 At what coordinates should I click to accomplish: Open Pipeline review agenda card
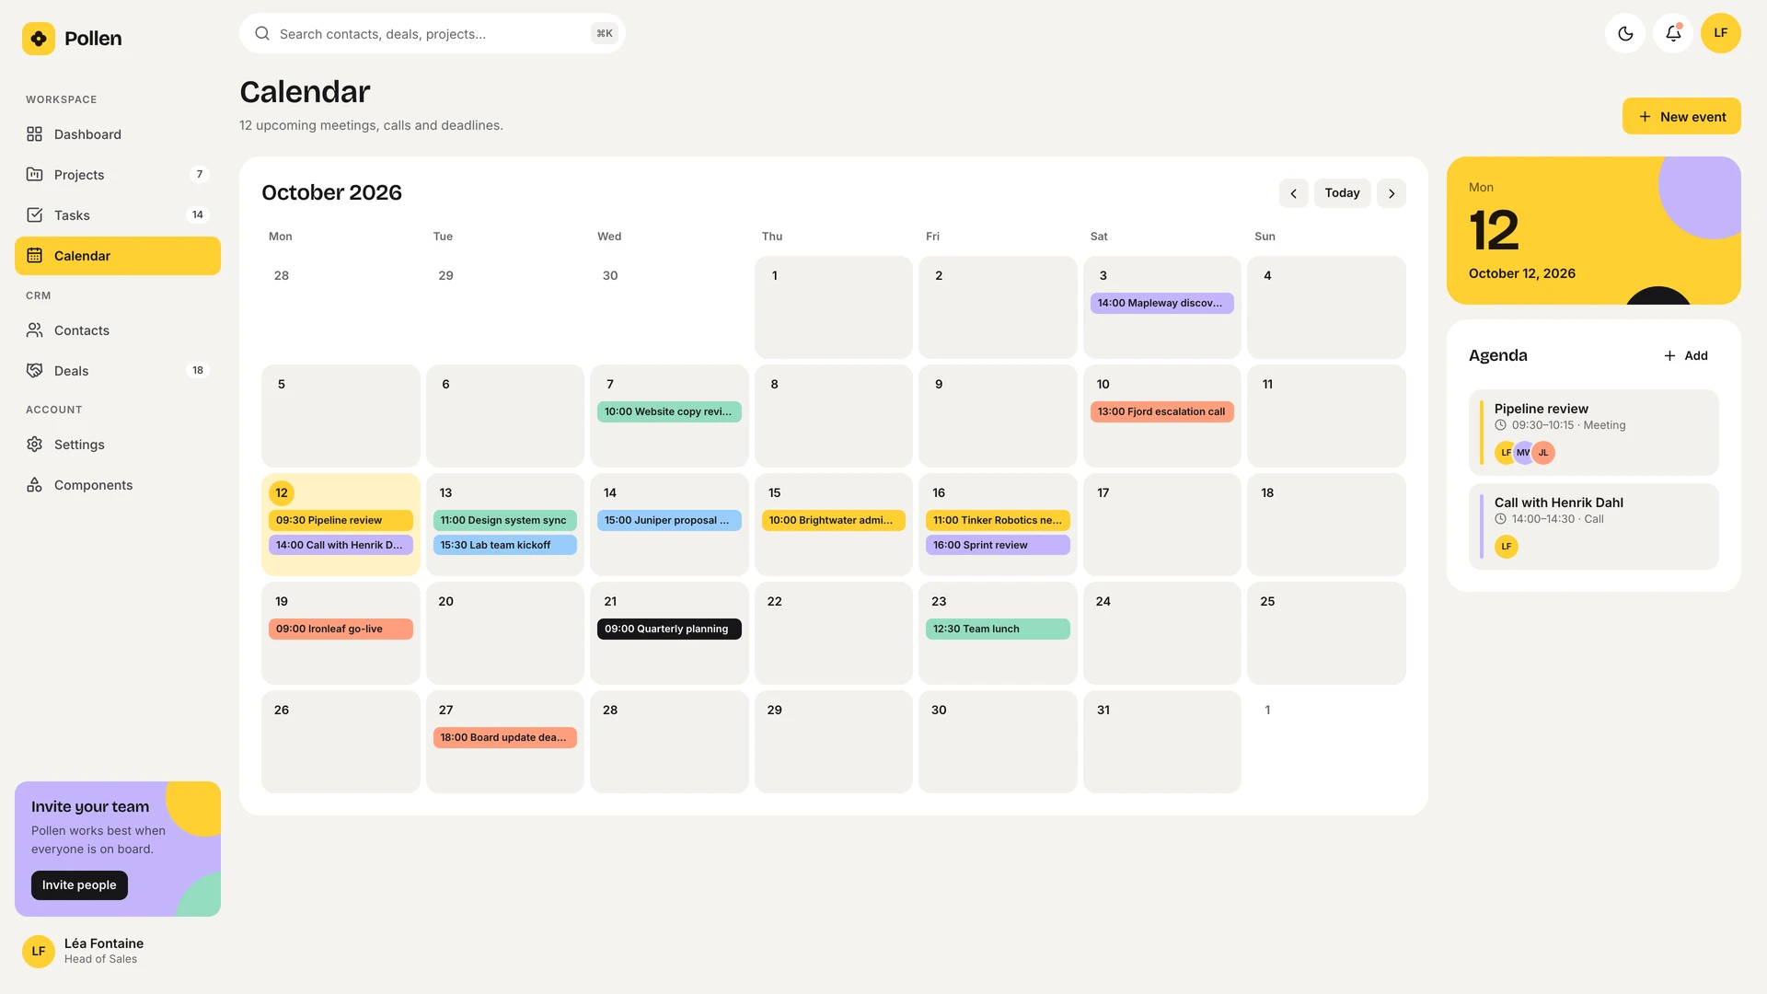[x=1593, y=433]
